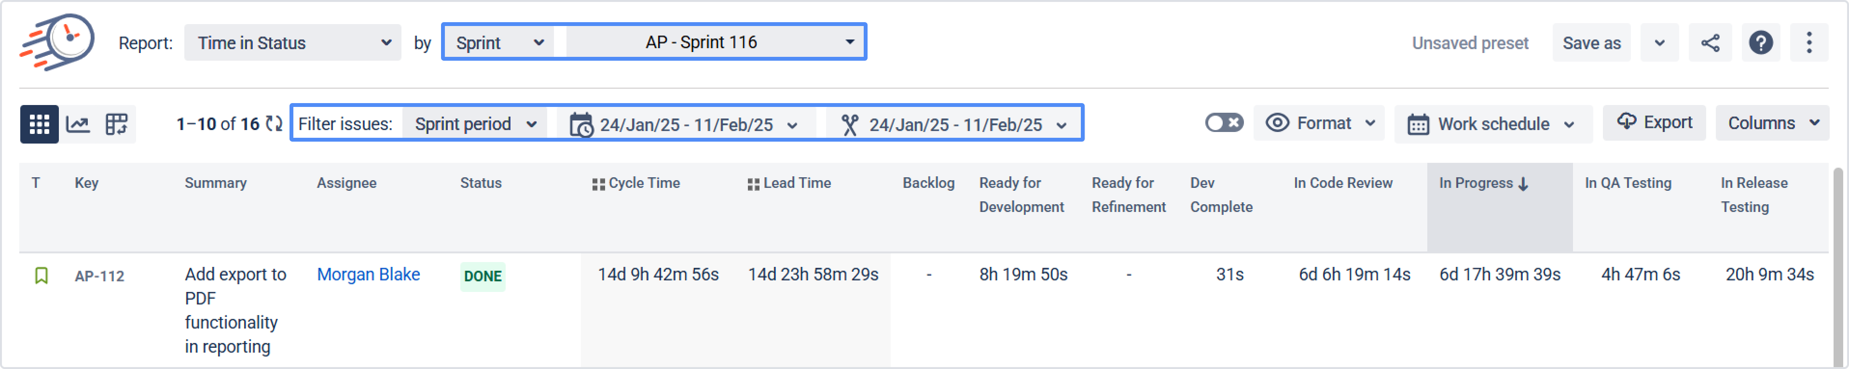The width and height of the screenshot is (1849, 369).
Task: Open the Time in Status report dropdown
Action: 292,43
